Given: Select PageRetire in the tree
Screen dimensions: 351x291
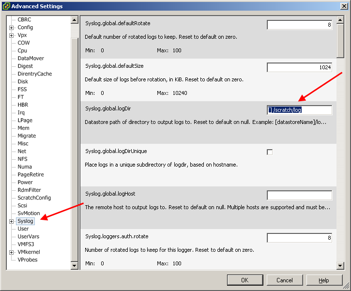Looking at the screenshot, I should [31, 175].
